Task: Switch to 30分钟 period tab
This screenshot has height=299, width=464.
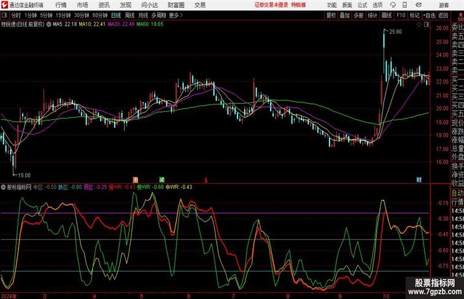Action: 82,15
